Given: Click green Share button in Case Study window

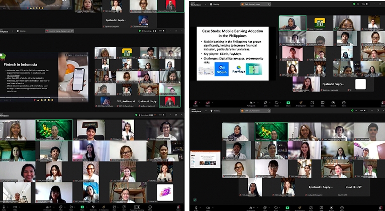Looking at the screenshot, I should coord(288,103).
